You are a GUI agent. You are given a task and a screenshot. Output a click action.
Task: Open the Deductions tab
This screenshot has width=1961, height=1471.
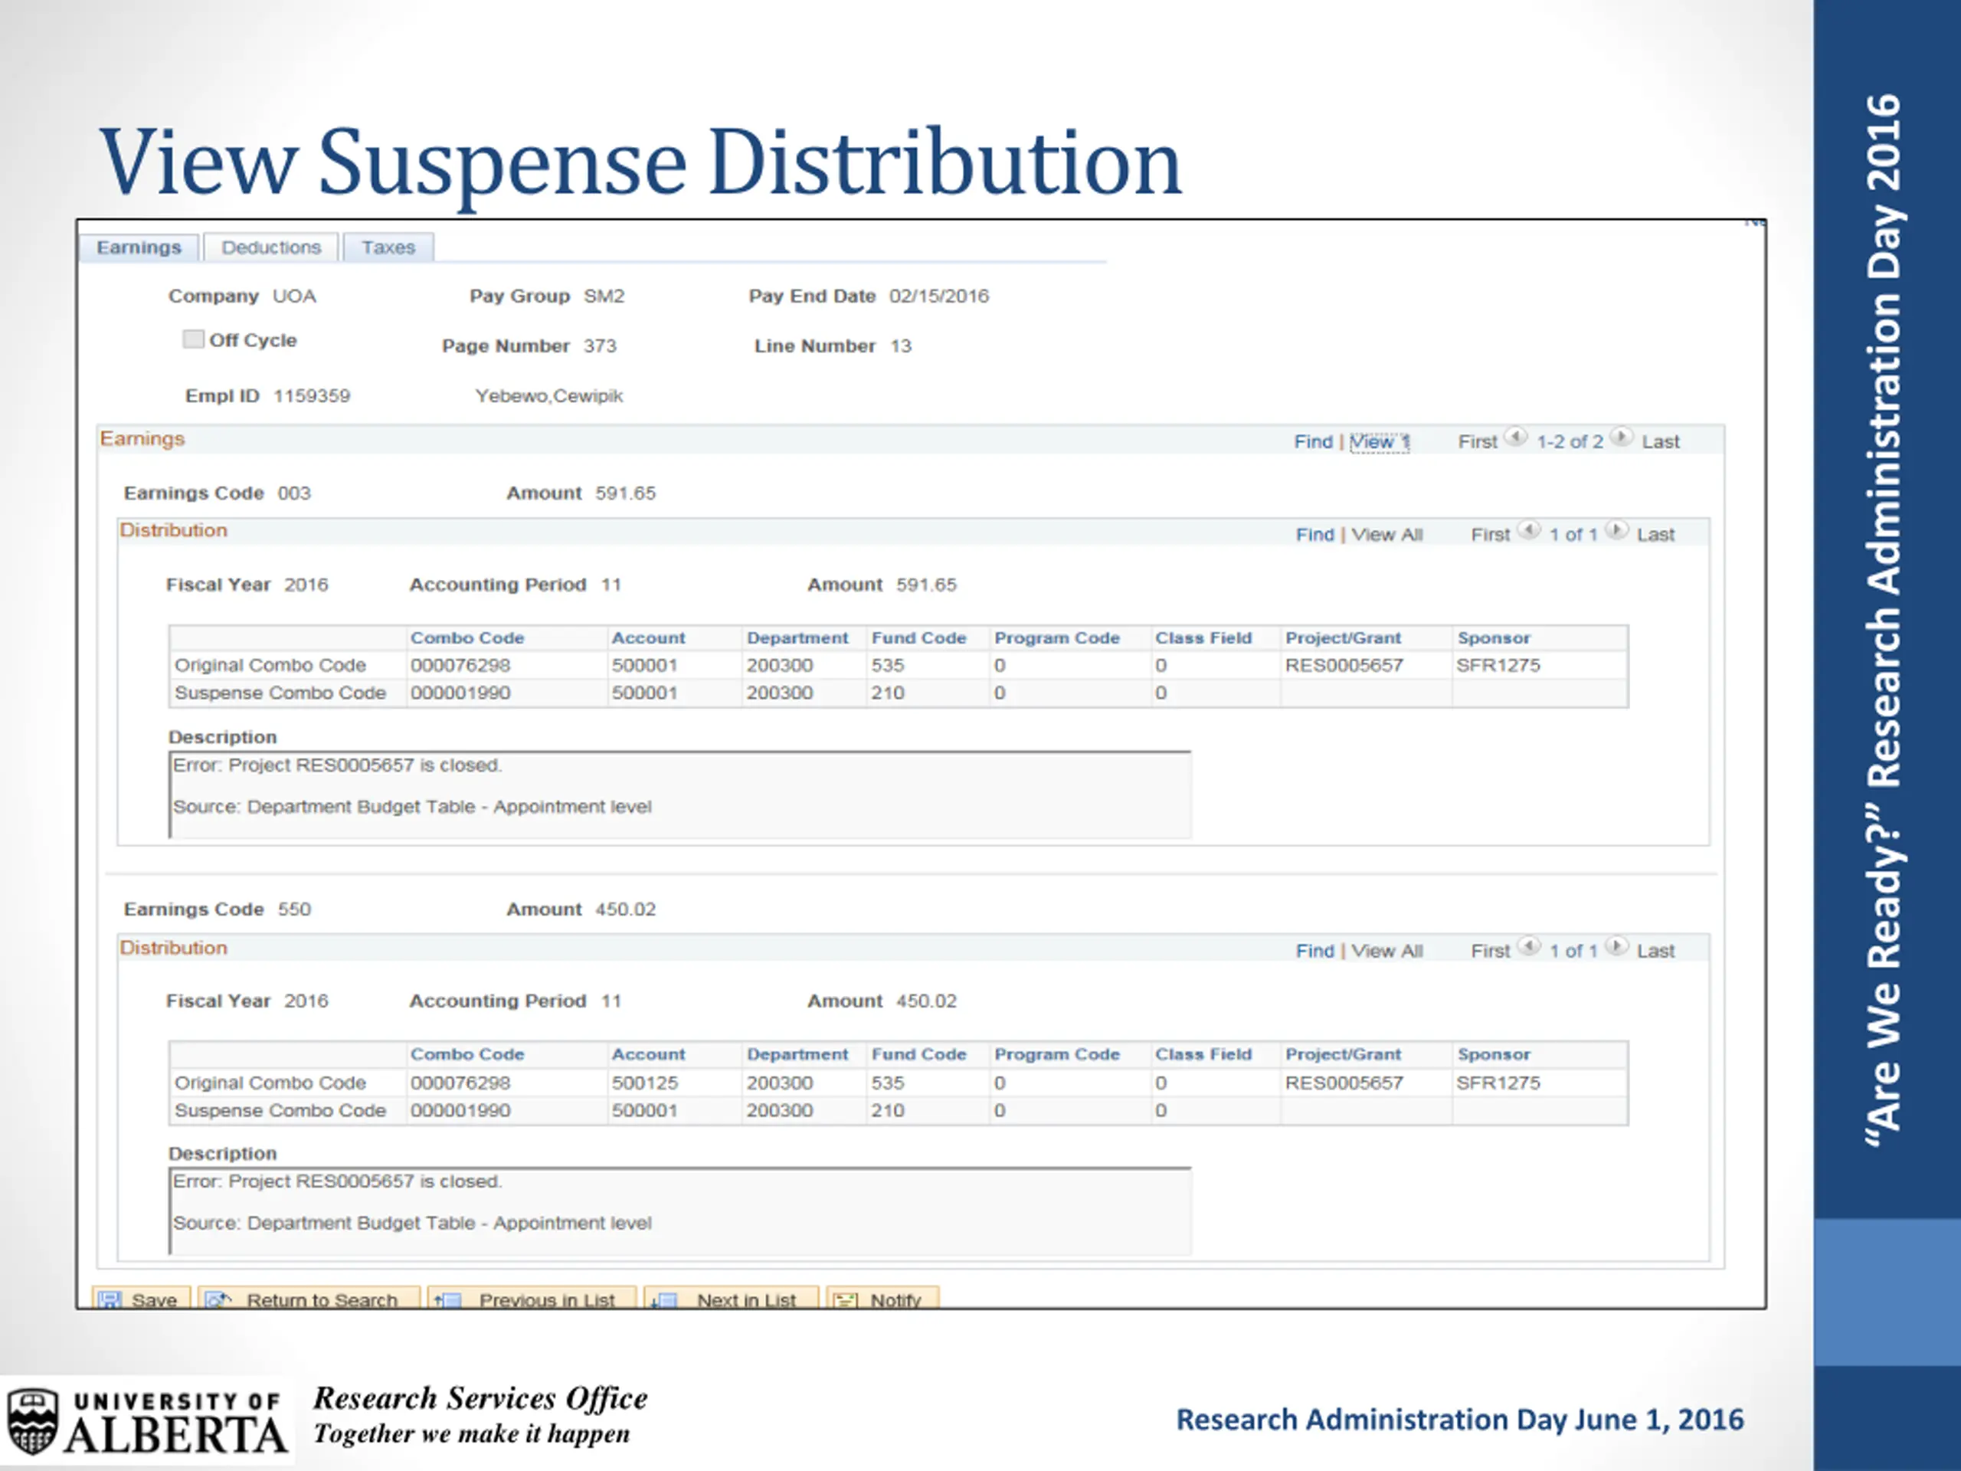click(270, 247)
